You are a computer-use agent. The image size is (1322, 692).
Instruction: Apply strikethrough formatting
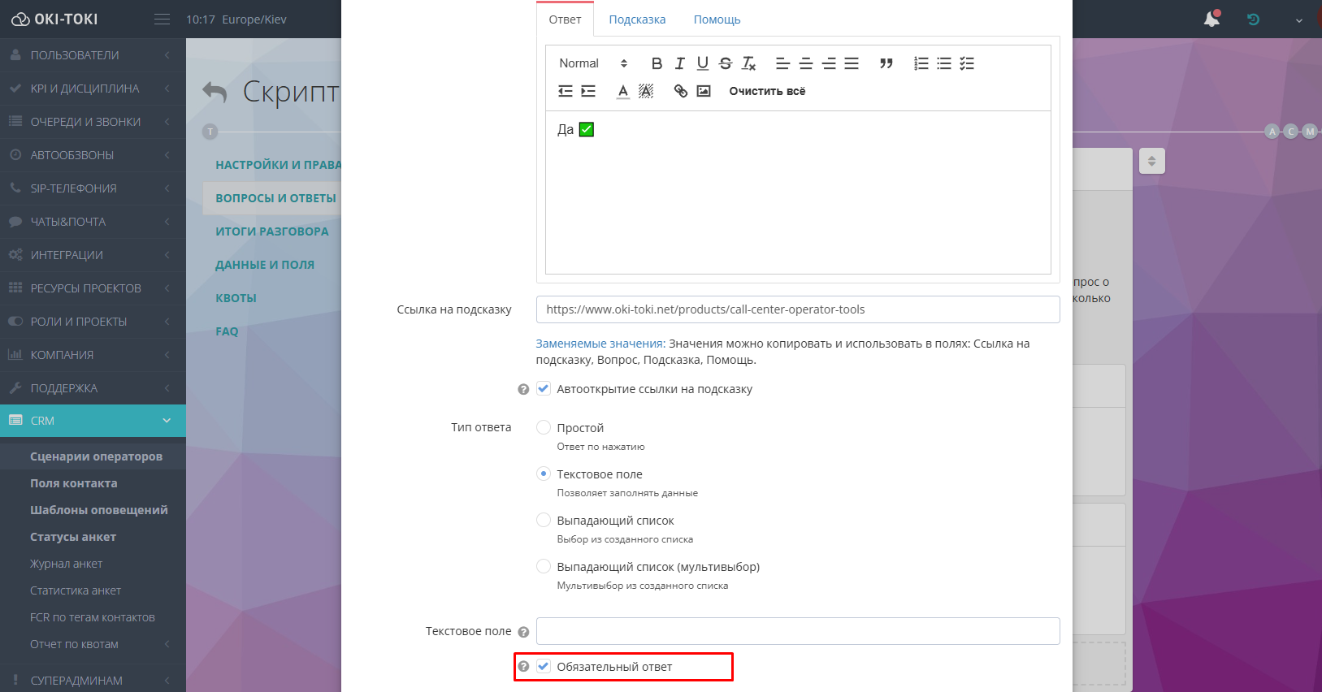[x=726, y=63]
